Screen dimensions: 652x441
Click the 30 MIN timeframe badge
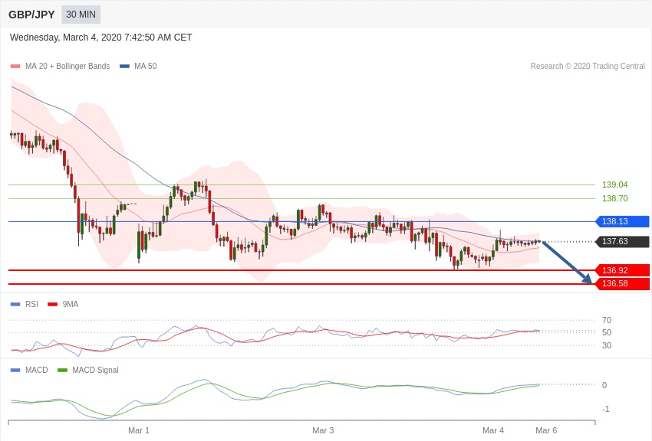coord(81,15)
